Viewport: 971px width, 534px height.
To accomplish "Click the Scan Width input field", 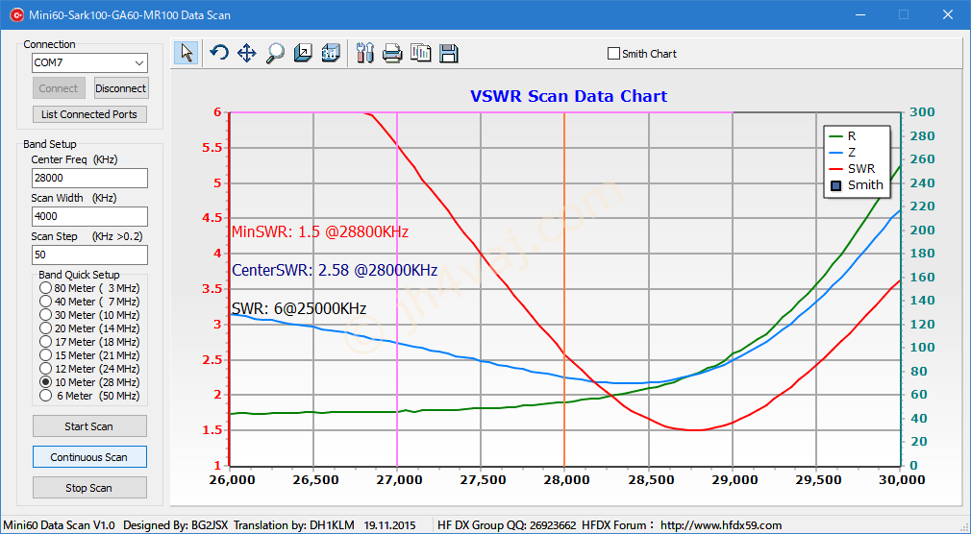I will tap(89, 216).
